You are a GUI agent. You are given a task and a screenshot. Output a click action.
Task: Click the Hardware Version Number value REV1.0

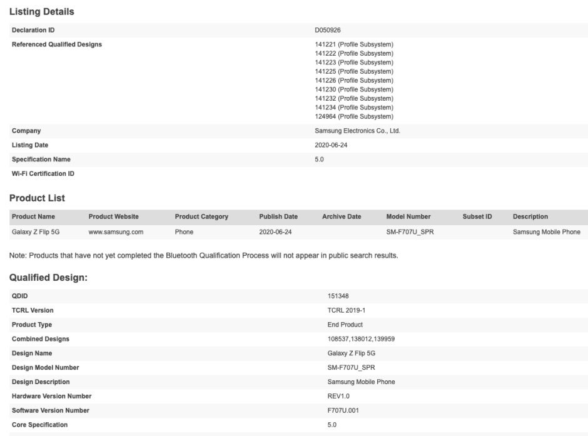point(338,396)
